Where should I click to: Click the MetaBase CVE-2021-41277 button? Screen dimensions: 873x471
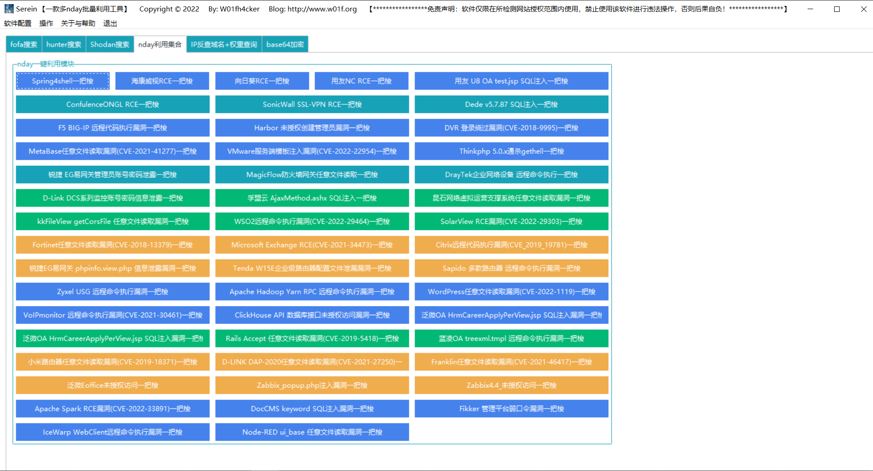[x=113, y=151]
